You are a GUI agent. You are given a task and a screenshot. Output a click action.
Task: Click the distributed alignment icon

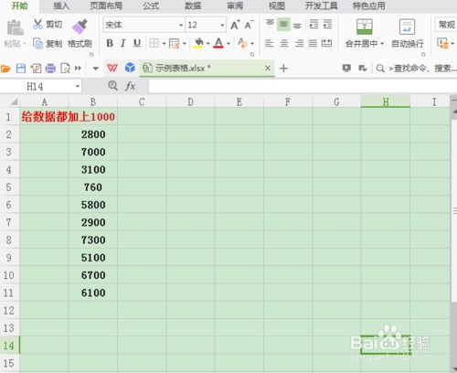click(x=326, y=43)
